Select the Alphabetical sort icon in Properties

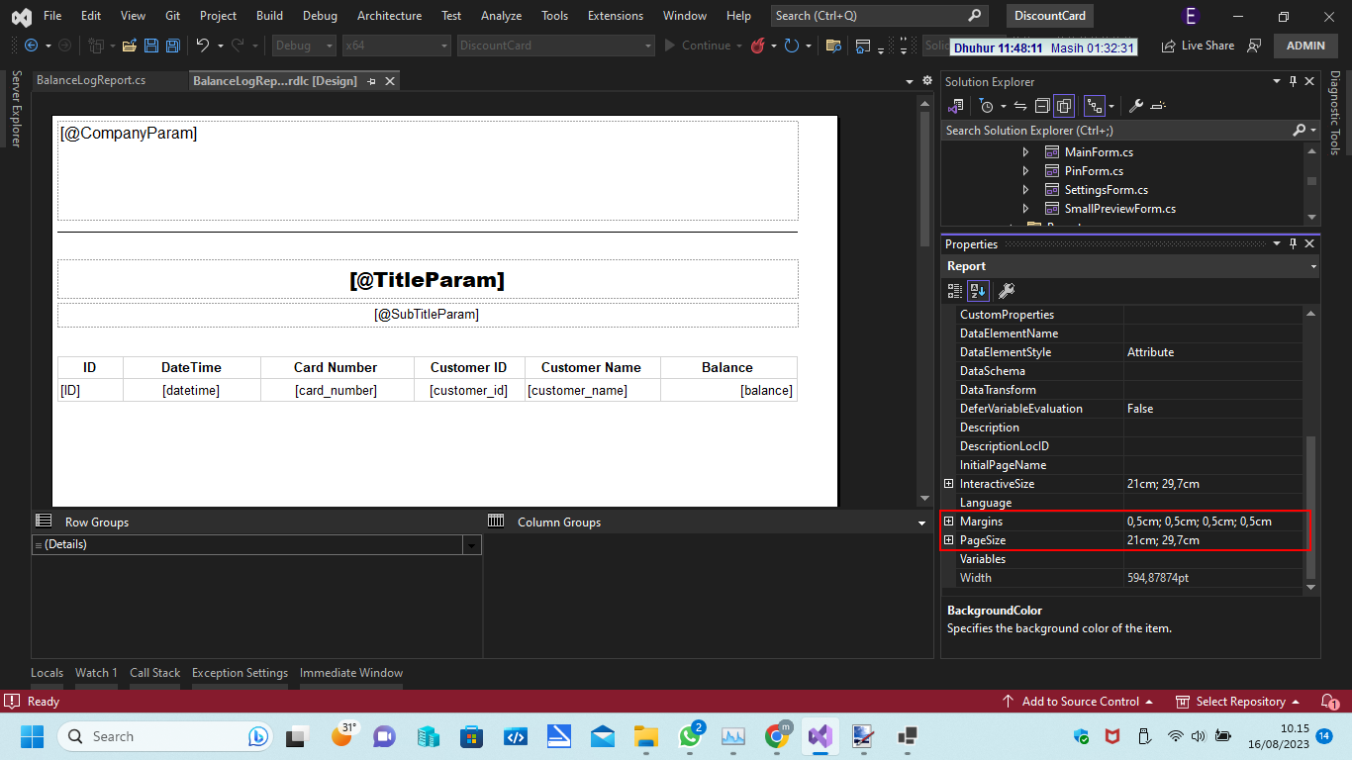(x=978, y=290)
